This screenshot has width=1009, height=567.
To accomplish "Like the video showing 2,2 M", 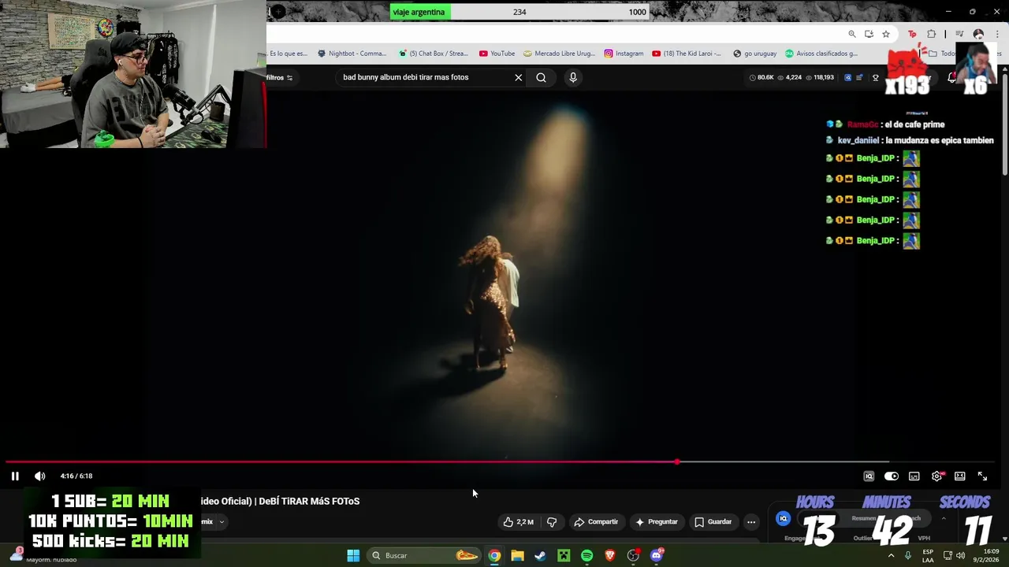I will (519, 521).
